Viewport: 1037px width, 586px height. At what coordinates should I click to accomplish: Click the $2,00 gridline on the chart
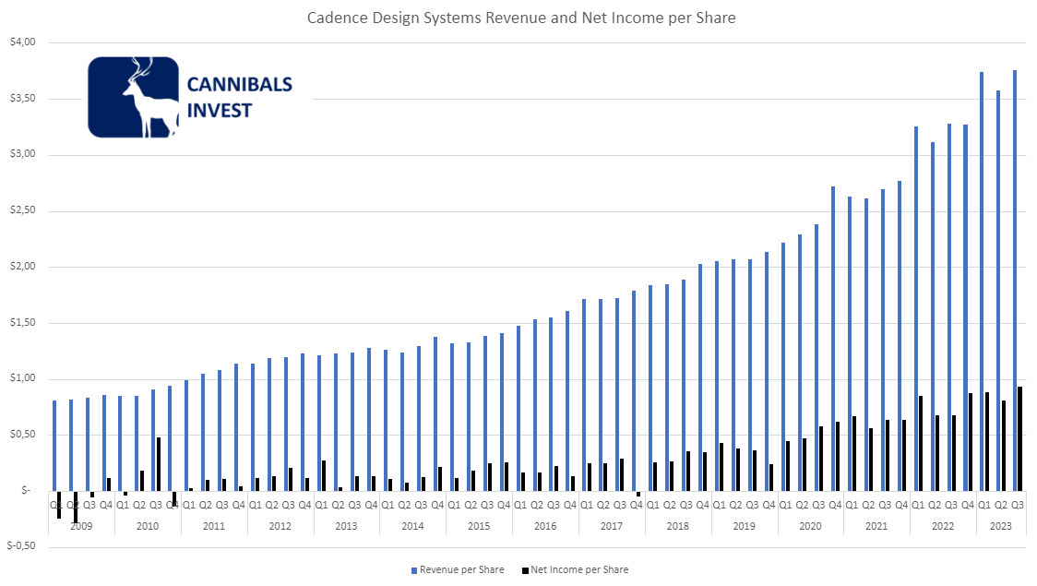pyautogui.click(x=554, y=265)
